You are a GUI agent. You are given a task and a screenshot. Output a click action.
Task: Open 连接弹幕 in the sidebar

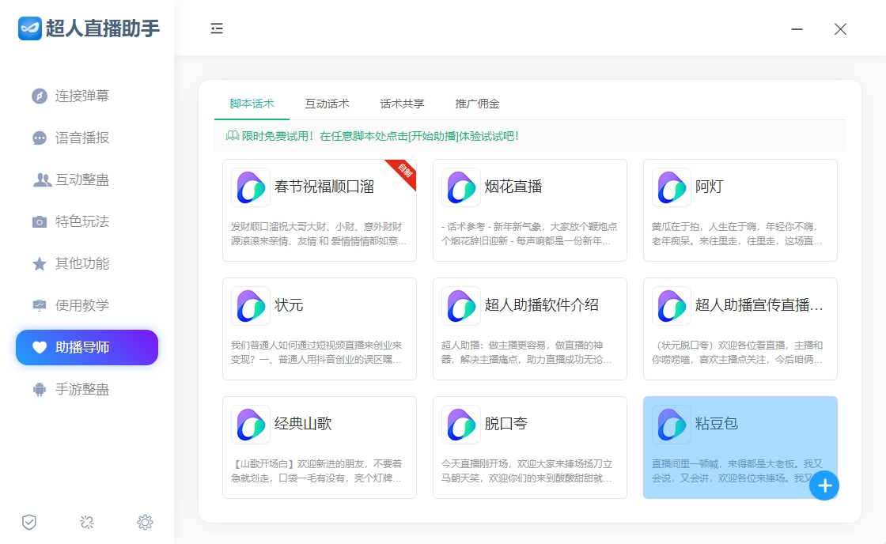[81, 96]
